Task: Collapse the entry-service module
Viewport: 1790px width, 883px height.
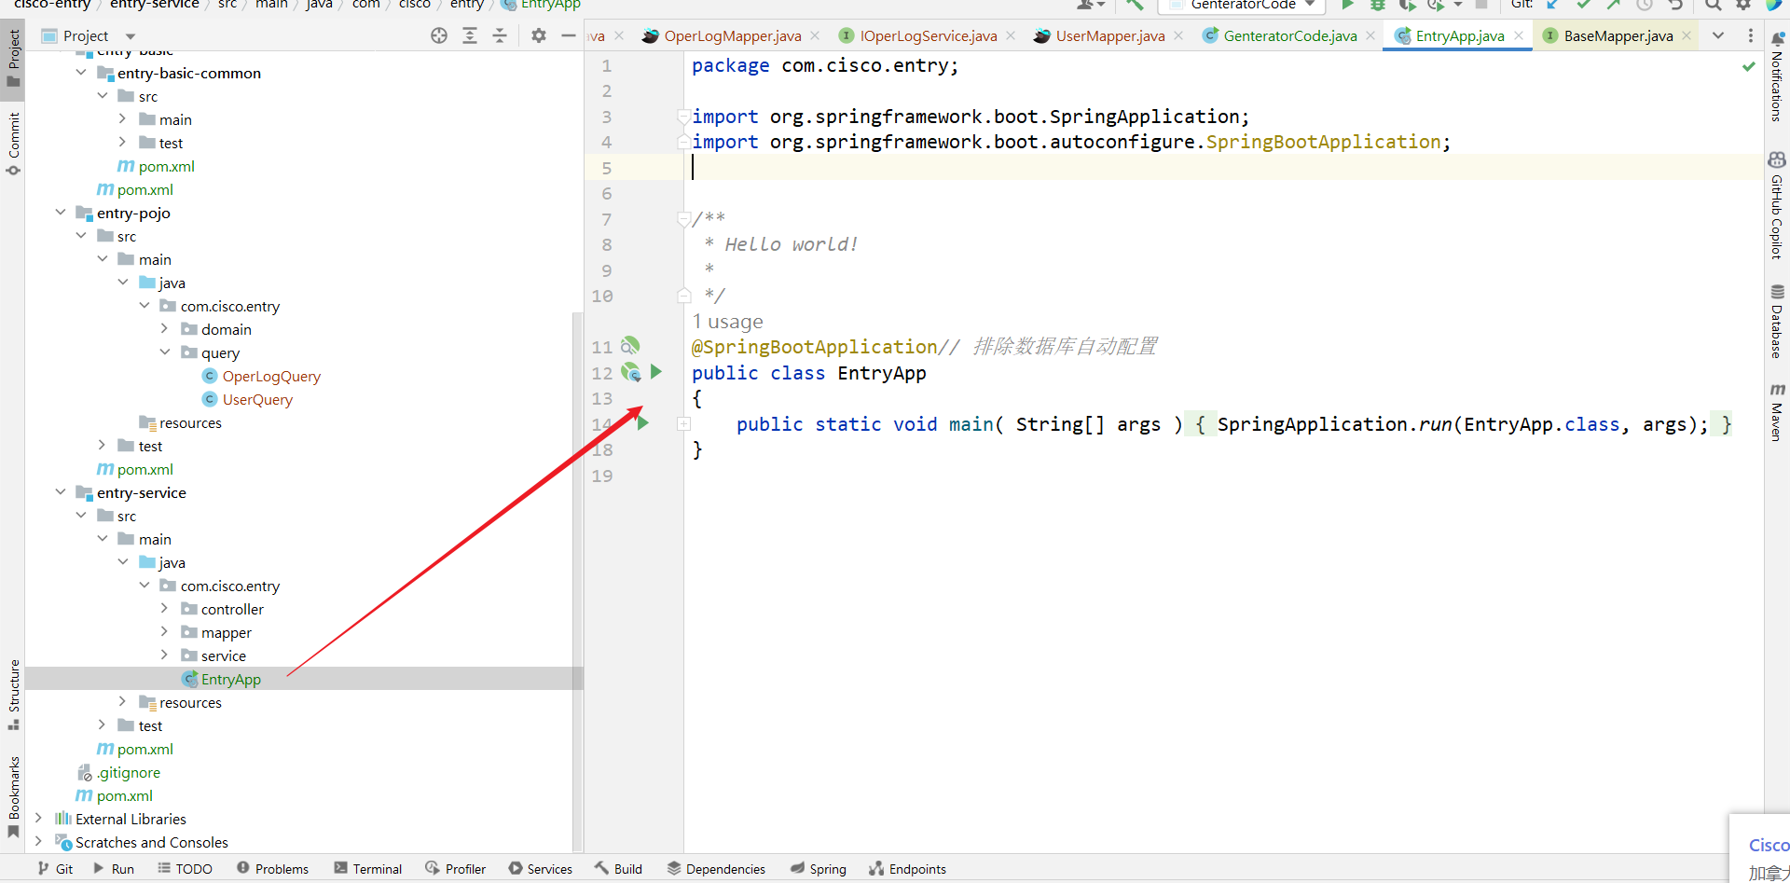Action: (61, 491)
